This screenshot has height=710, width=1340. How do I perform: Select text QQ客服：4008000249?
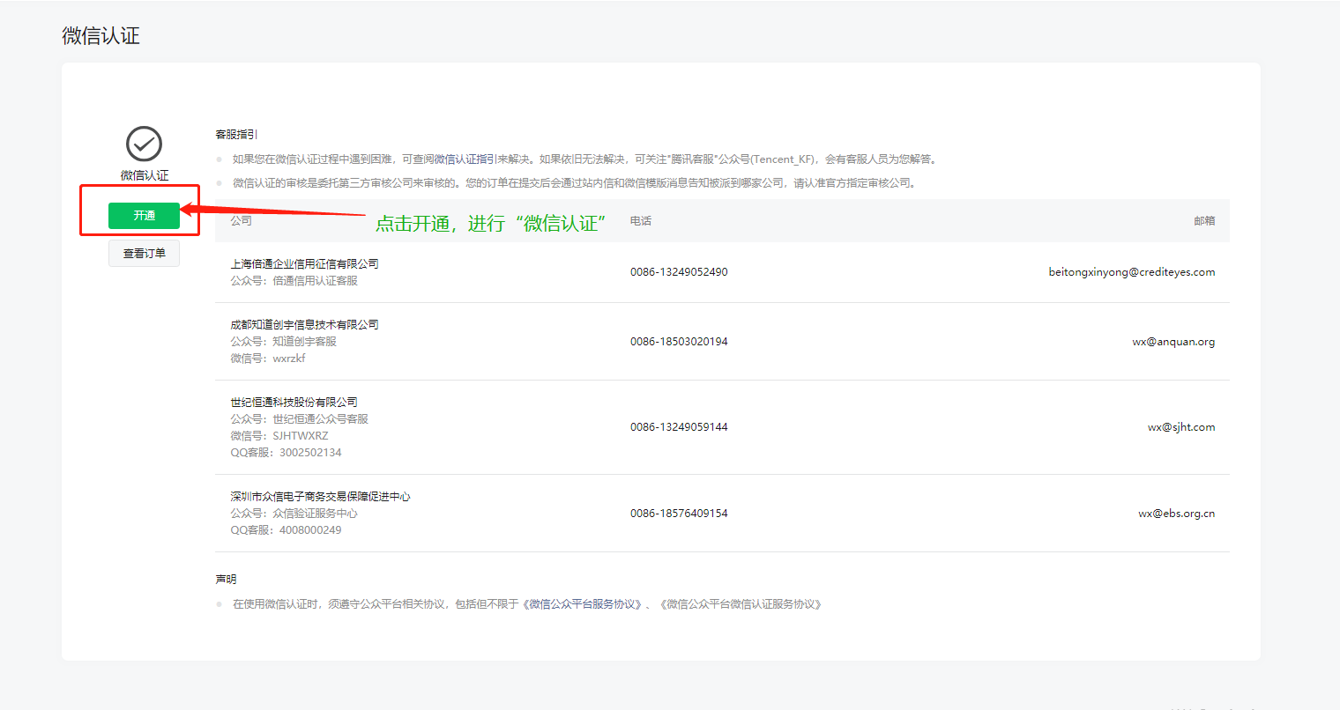pos(286,530)
